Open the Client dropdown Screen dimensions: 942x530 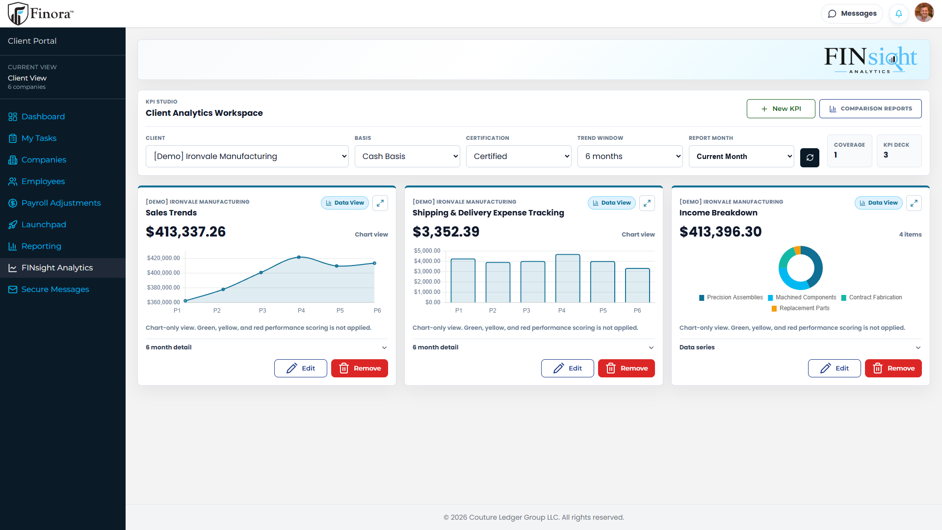pyautogui.click(x=247, y=157)
